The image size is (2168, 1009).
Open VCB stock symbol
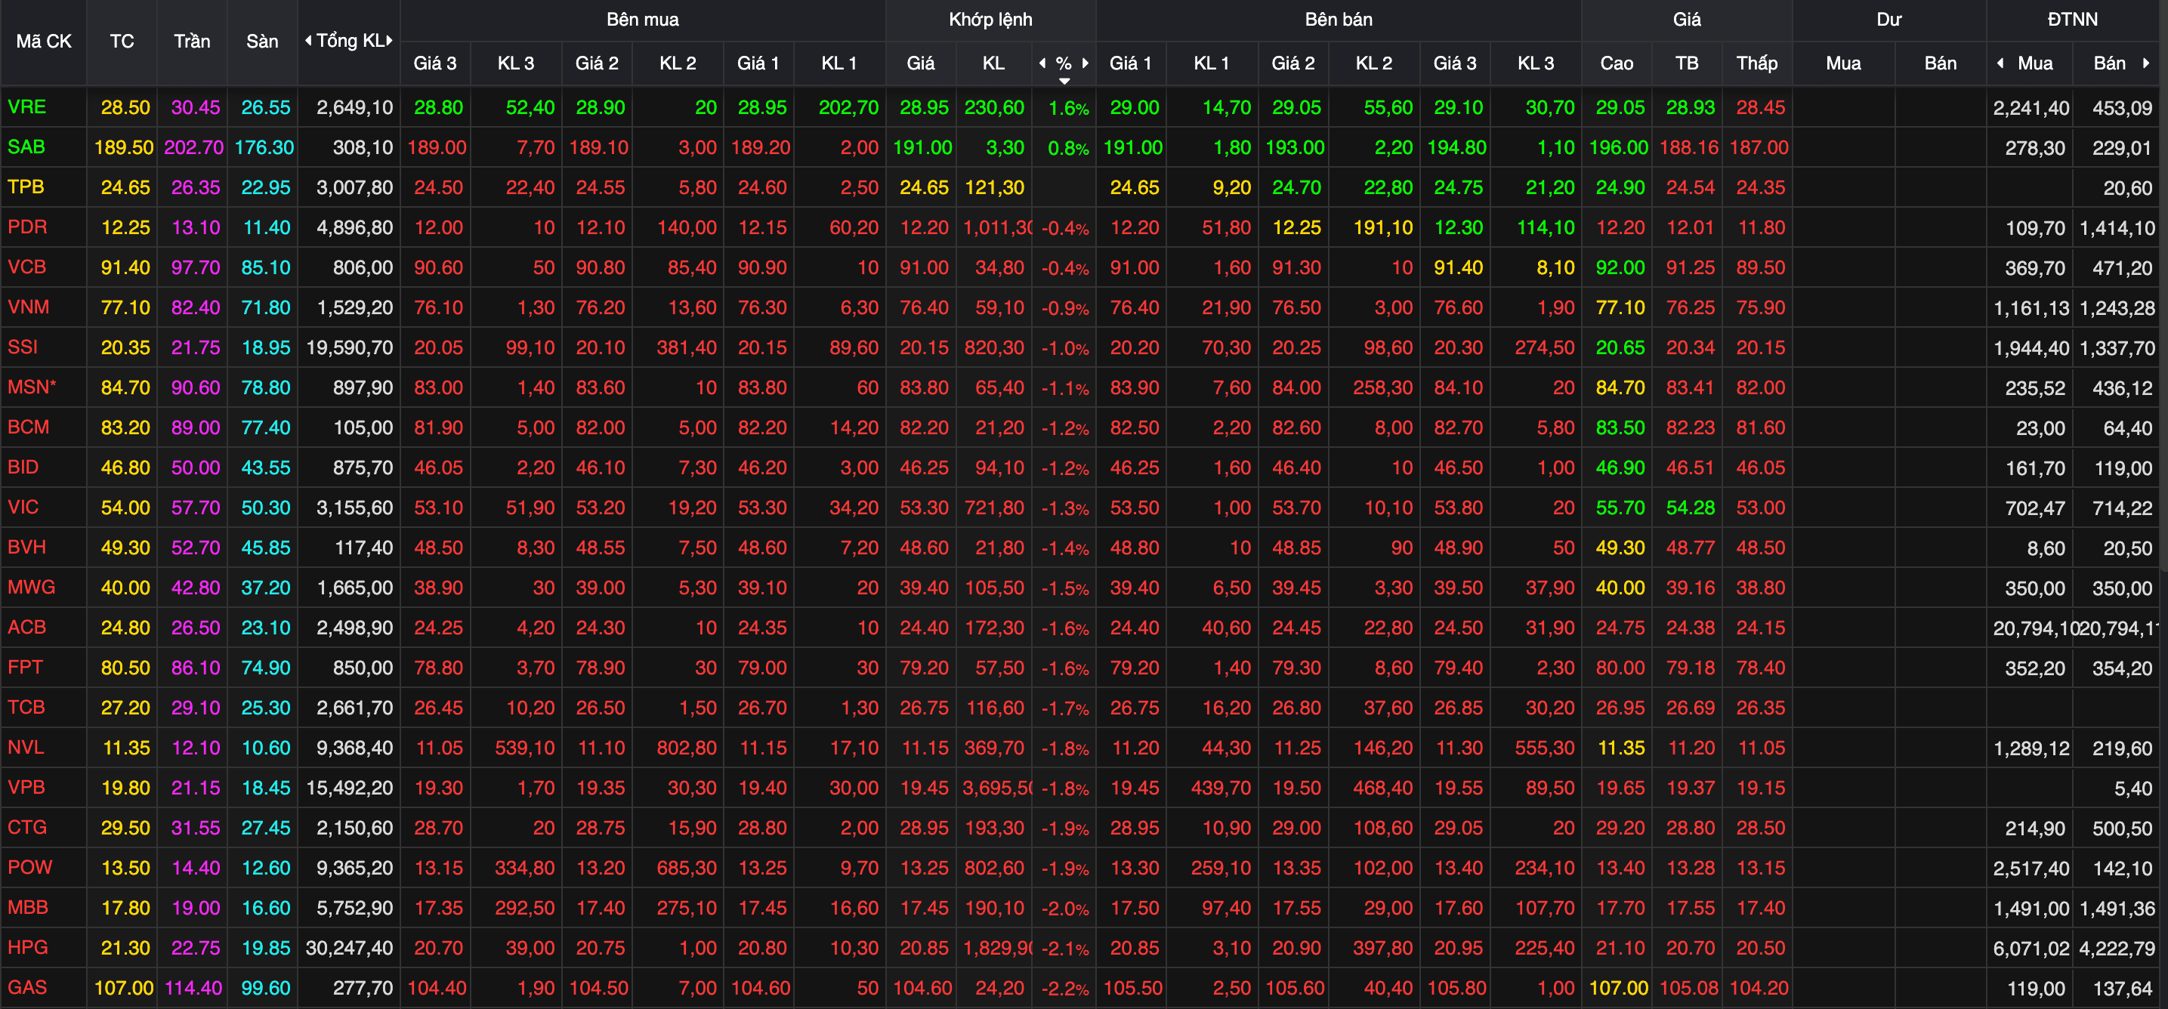[x=27, y=267]
